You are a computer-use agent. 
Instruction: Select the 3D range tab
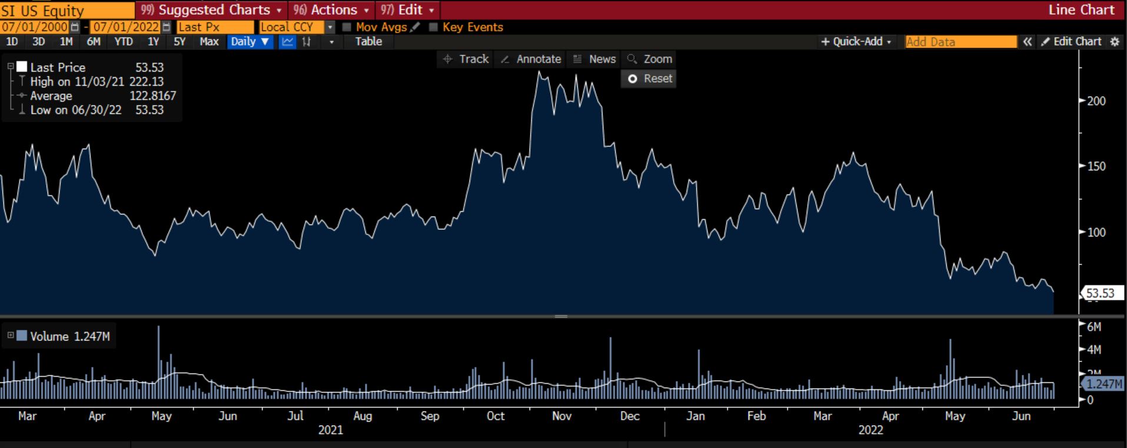(x=38, y=42)
